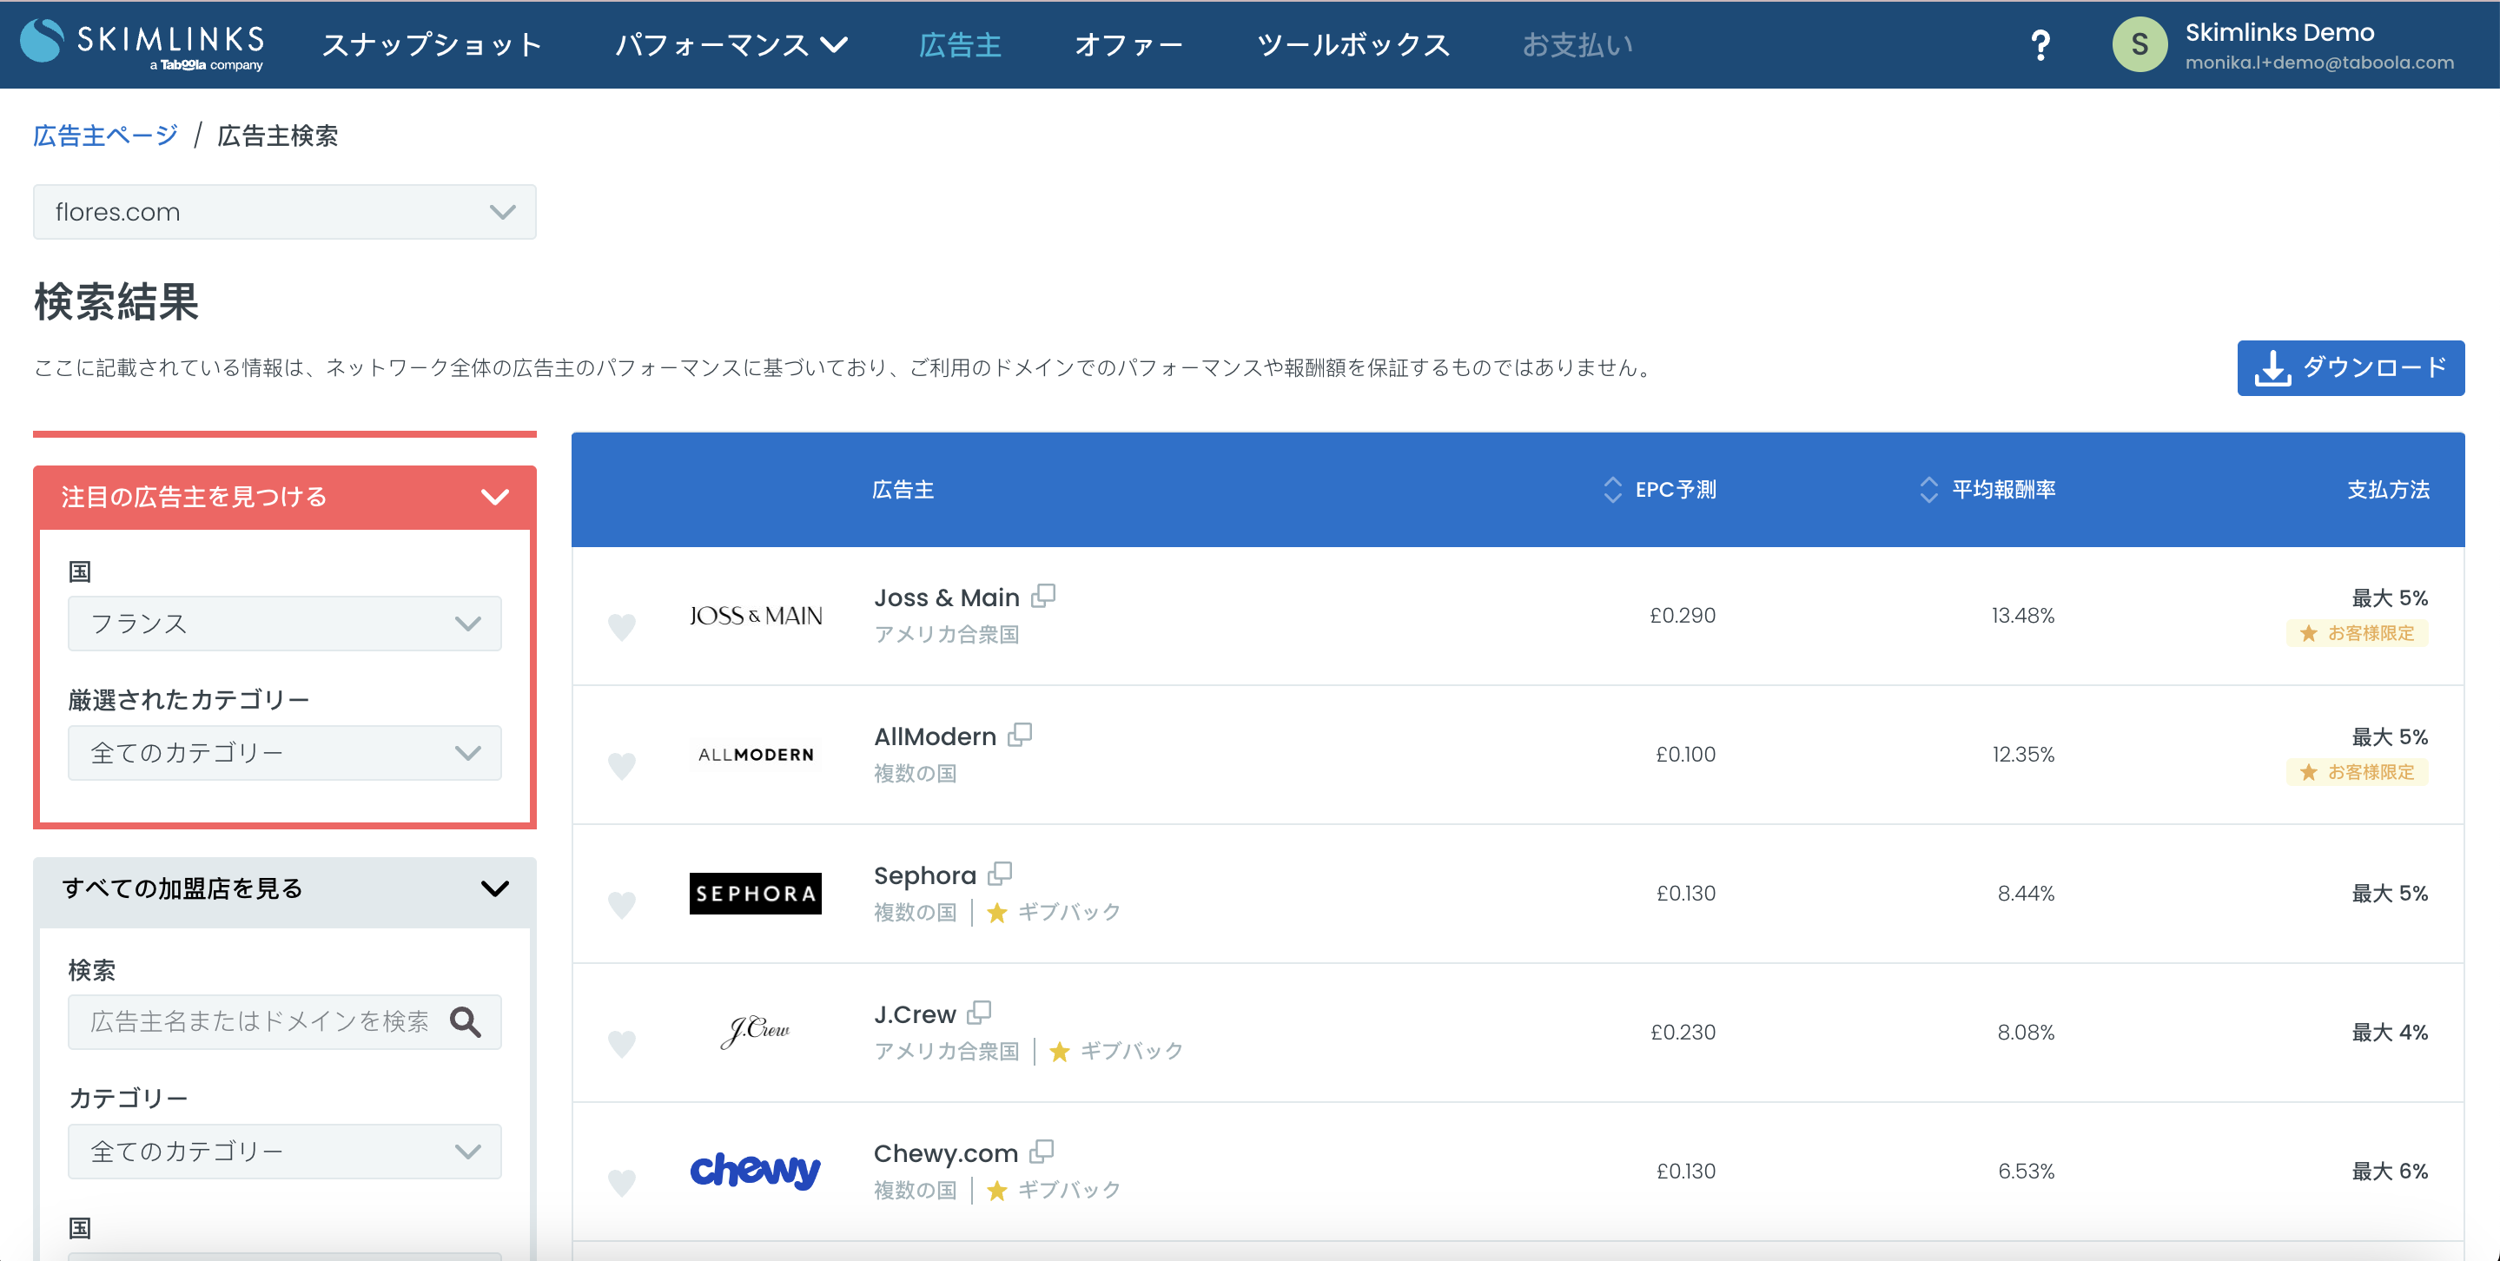Open ツールボックス tab
The height and width of the screenshot is (1261, 2500).
[x=1353, y=44]
